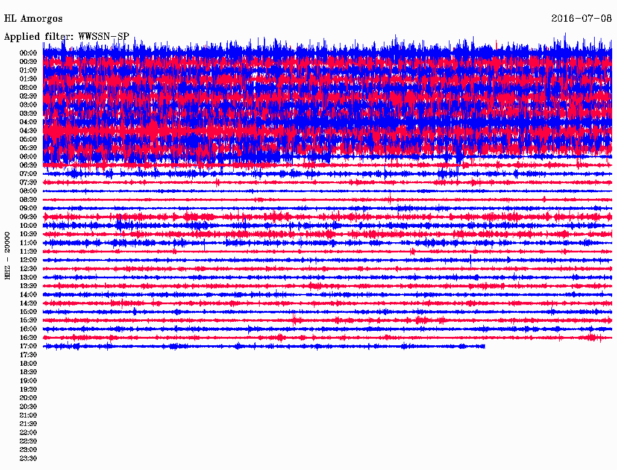Select the 22:00 time label

coord(28,432)
